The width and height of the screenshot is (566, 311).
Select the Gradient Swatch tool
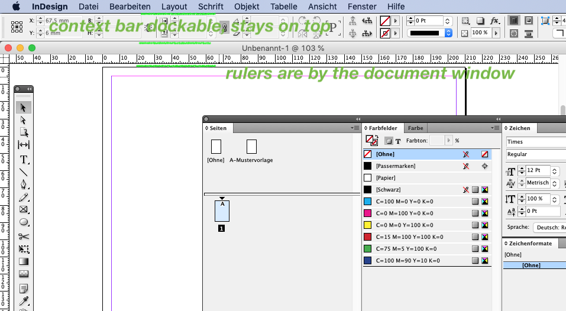point(24,261)
